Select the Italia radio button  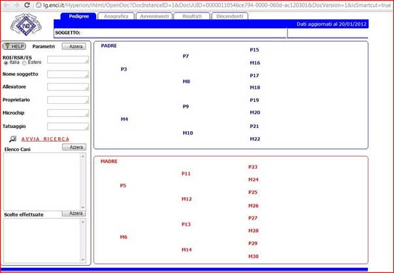click(6, 63)
